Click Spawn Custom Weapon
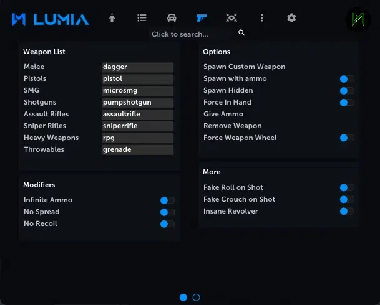Screen dimensions: 380x305 click(x=245, y=67)
